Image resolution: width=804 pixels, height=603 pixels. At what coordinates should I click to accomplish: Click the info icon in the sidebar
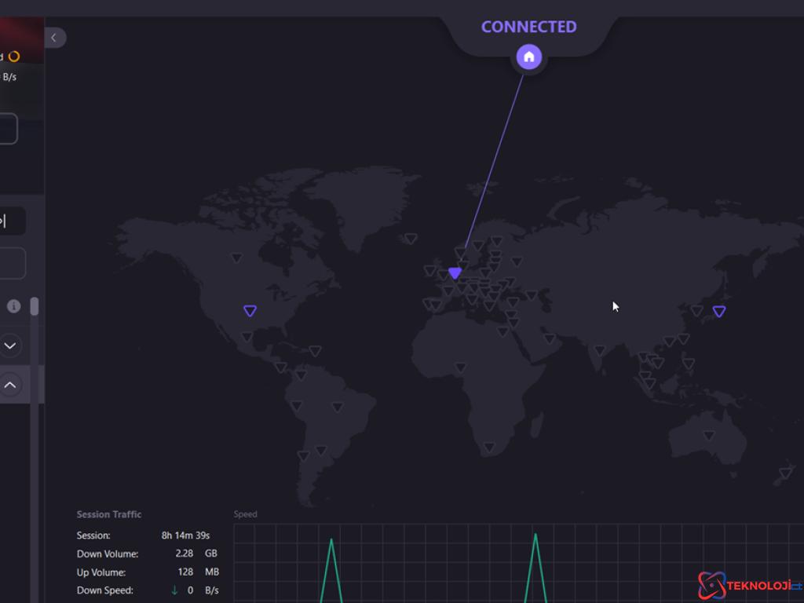pos(13,306)
